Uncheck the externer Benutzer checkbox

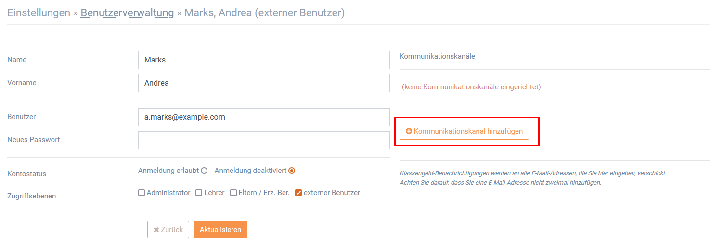pos(298,193)
